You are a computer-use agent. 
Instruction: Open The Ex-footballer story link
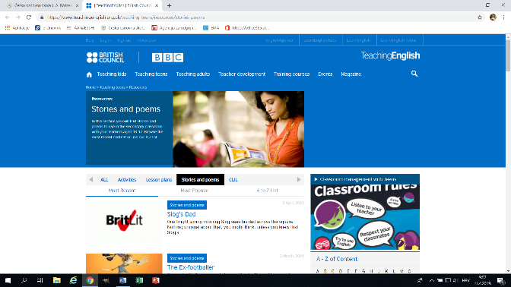pyautogui.click(x=191, y=267)
